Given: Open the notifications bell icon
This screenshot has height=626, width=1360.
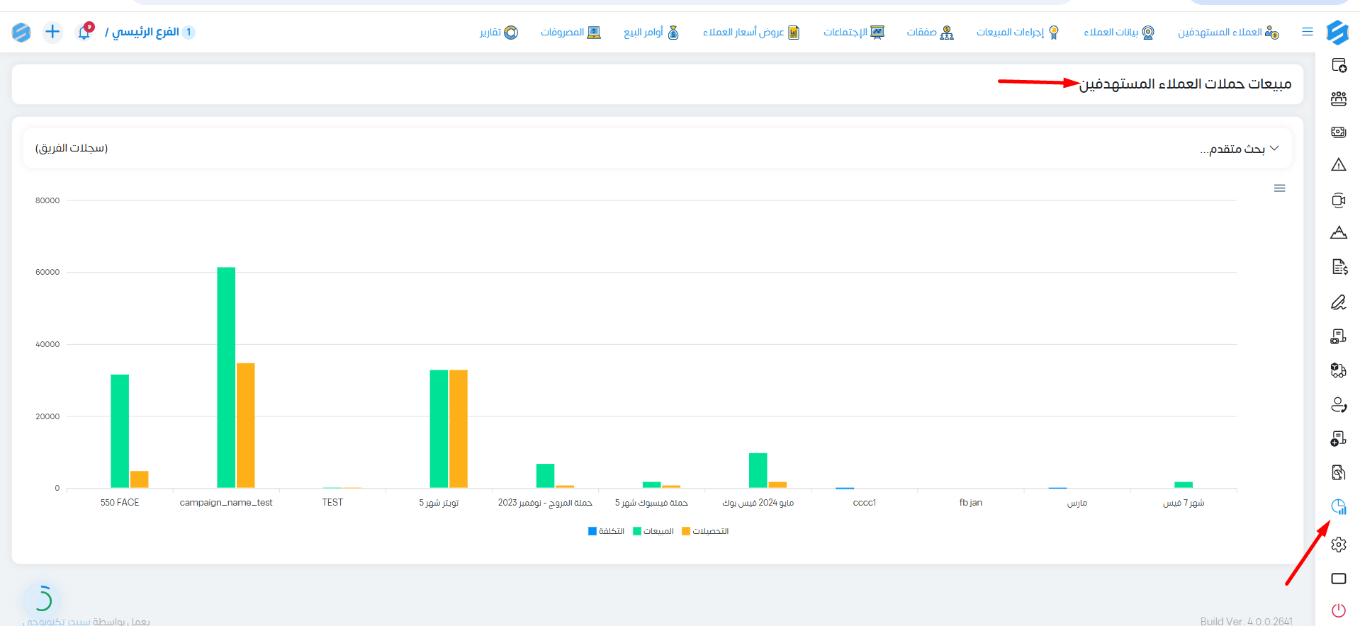Looking at the screenshot, I should tap(84, 32).
